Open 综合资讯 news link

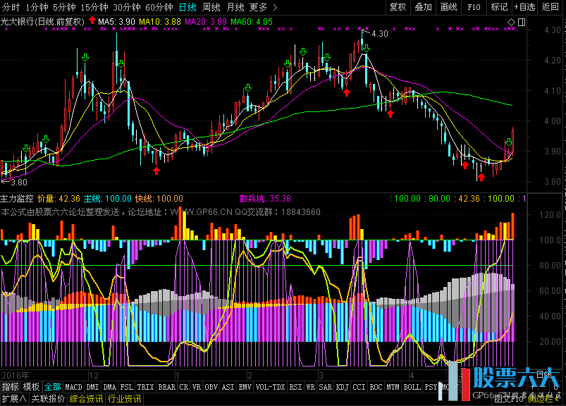tap(87, 398)
